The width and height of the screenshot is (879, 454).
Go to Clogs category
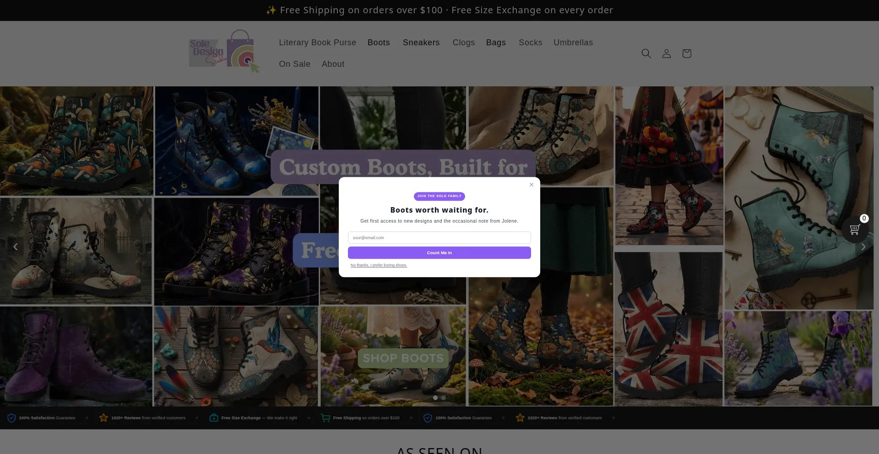tap(463, 43)
